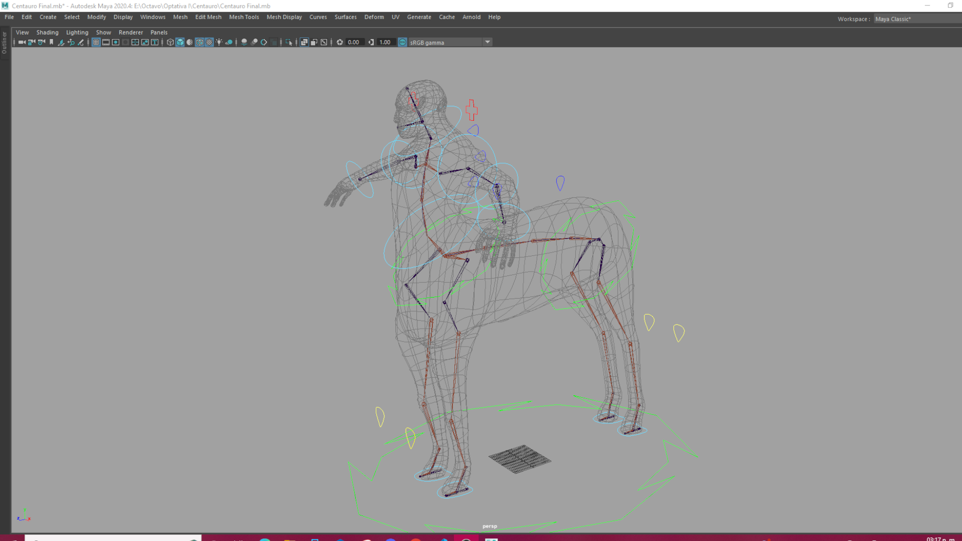962x541 pixels.
Task: Toggle the Film Gate display
Action: pos(106,43)
